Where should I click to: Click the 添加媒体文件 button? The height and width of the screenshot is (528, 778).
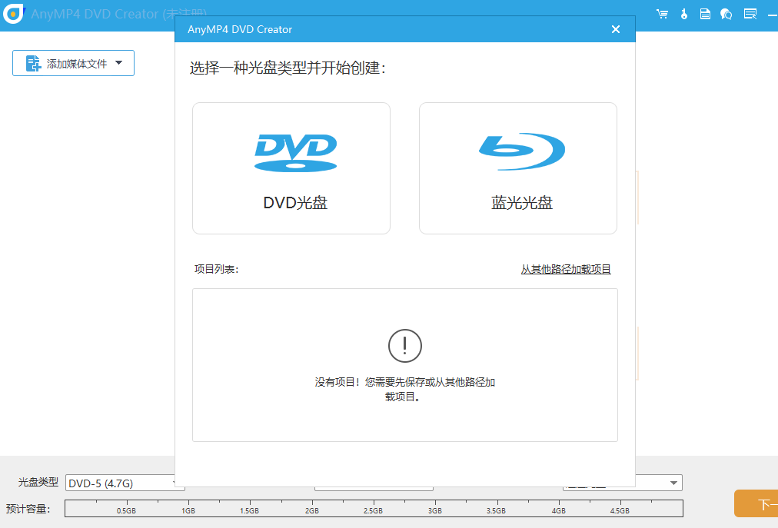click(74, 63)
